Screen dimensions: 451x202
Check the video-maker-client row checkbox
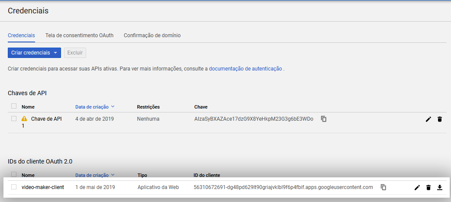click(x=14, y=187)
